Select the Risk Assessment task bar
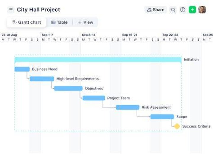 (128, 107)
